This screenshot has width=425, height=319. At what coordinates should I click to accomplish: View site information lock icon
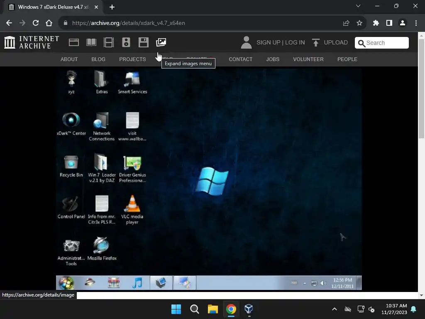coord(65,23)
